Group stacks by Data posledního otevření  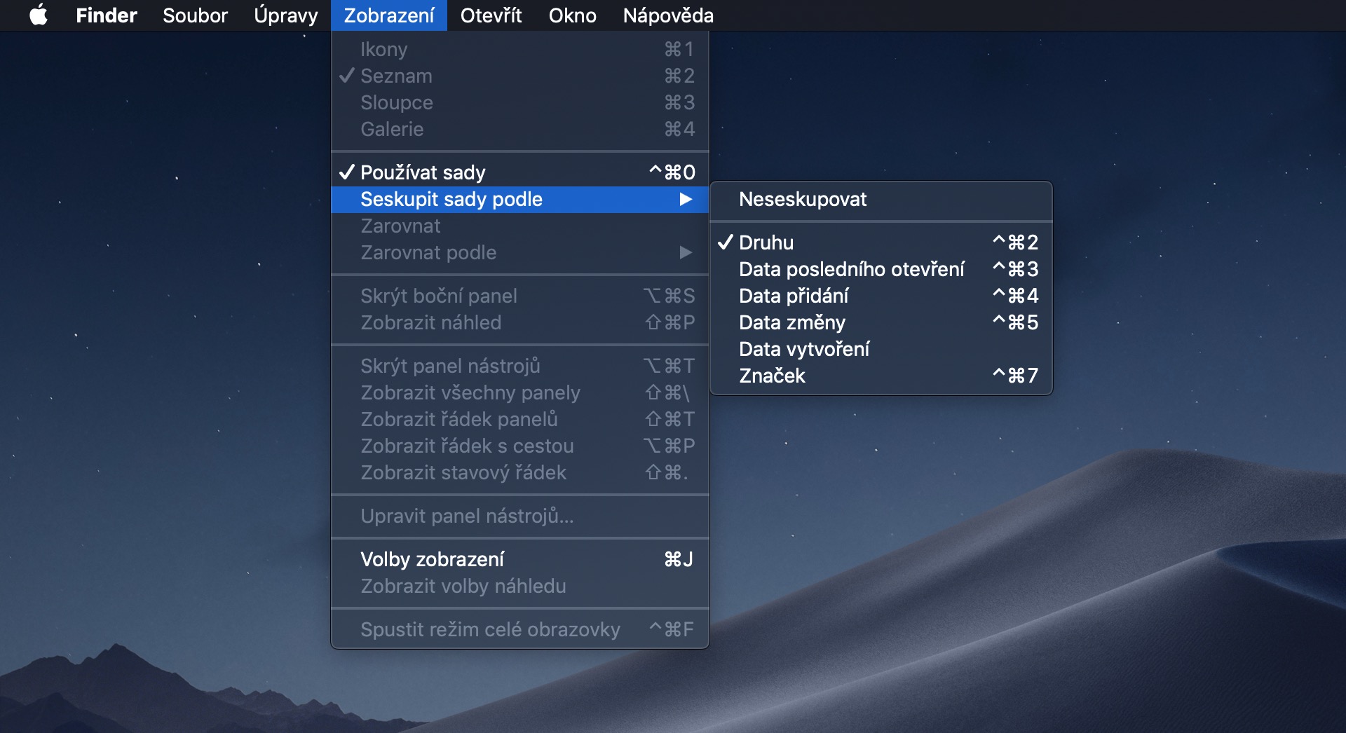(x=881, y=269)
